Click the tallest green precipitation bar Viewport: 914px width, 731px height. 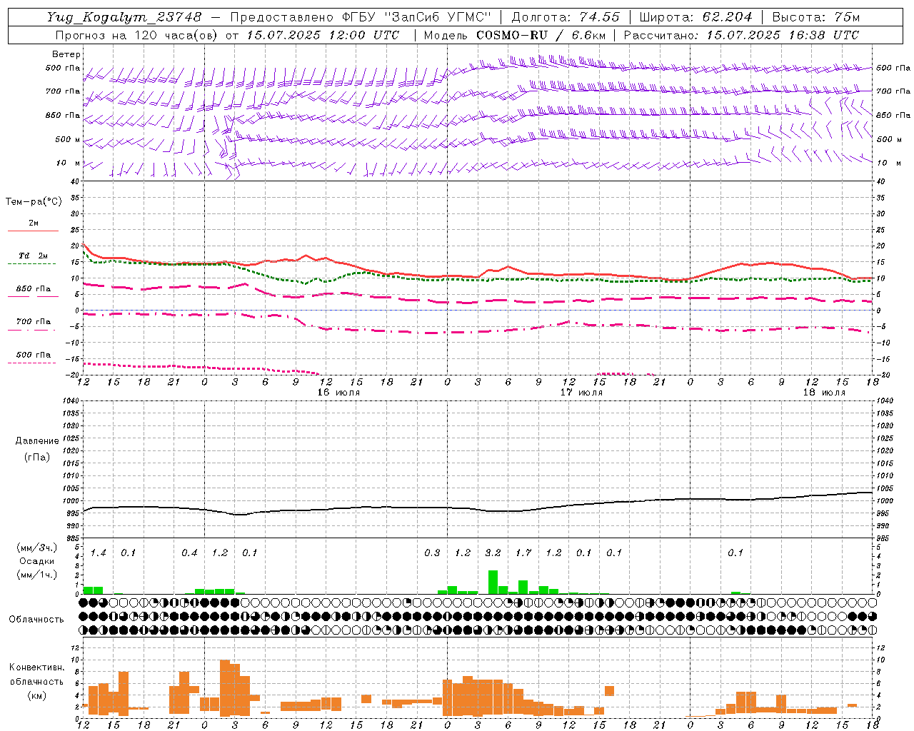tap(493, 582)
